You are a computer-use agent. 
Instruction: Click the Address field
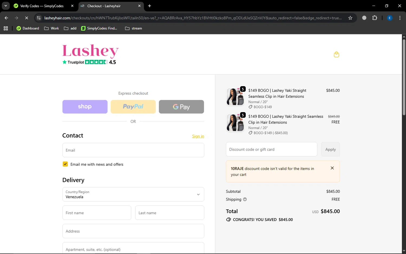tap(133, 231)
